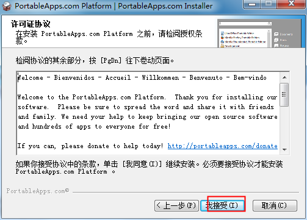This screenshot has width=307, height=220.
Task: Click the license scrollbar thumb
Action: (x=284, y=94)
